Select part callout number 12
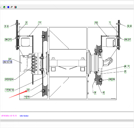Screen dimensions: 134x128 click(x=28, y=90)
